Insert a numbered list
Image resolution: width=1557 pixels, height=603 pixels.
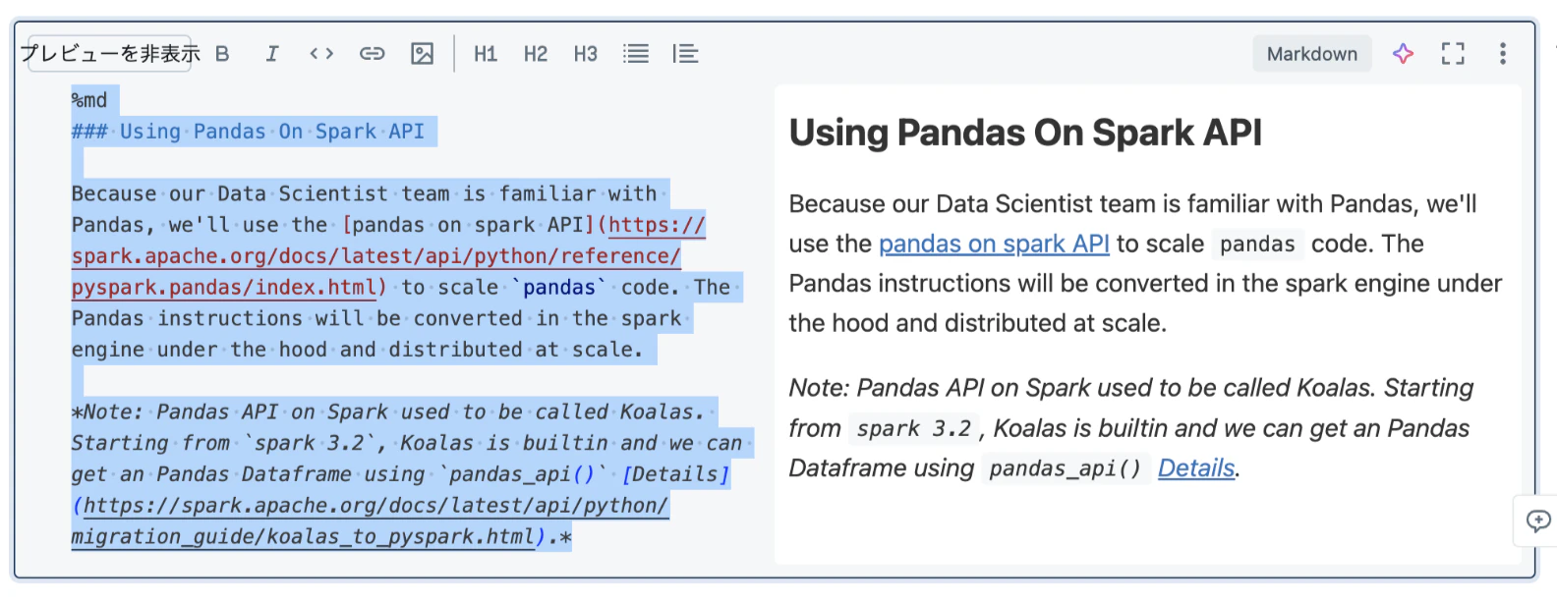coord(685,54)
